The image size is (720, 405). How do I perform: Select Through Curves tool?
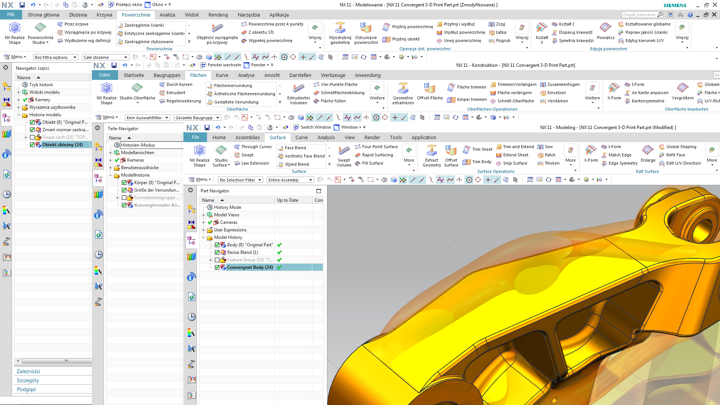[x=253, y=147]
